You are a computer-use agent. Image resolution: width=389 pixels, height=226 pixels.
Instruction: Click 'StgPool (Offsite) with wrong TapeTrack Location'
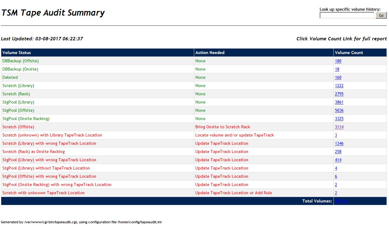point(49,177)
